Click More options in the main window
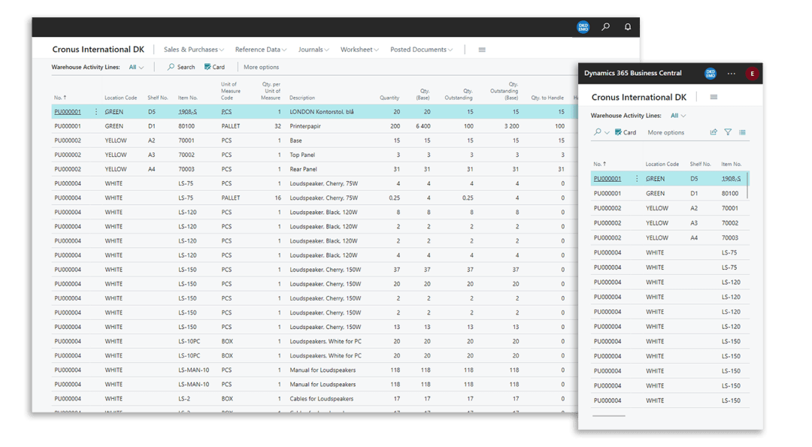This screenshot has width=812, height=447. 261,68
